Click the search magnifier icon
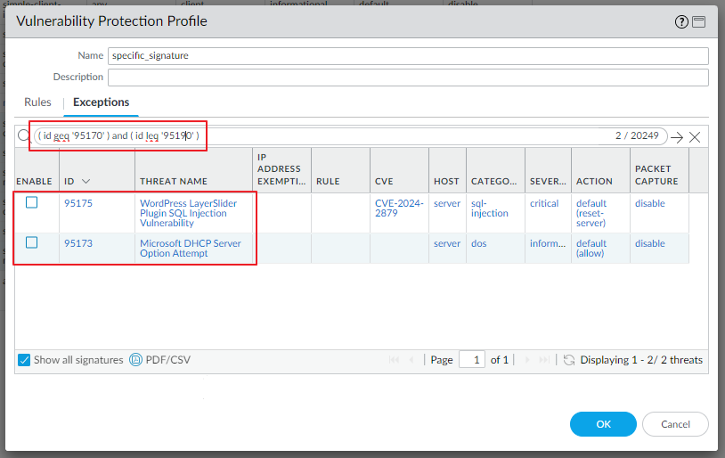 [x=23, y=135]
